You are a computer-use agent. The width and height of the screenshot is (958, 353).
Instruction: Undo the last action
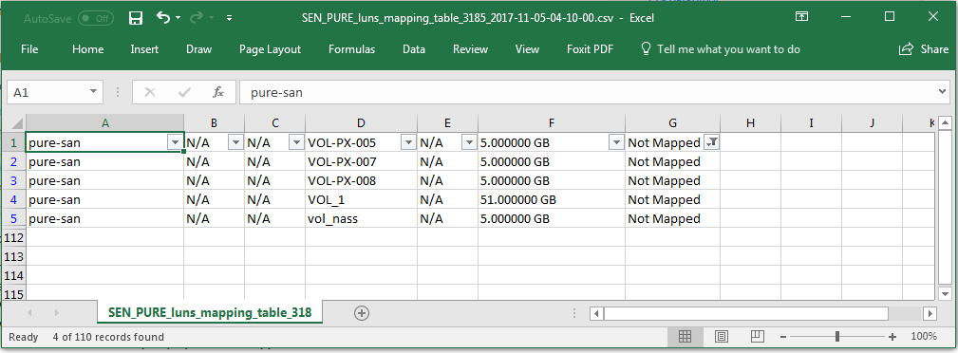(163, 18)
